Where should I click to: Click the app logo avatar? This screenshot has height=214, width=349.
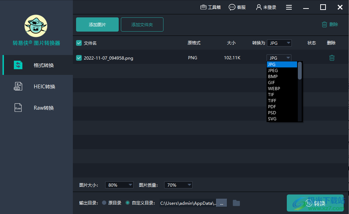pos(36,26)
